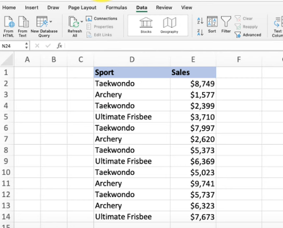The height and width of the screenshot is (228, 283).
Task: Select the Geography data type
Action: pos(169,25)
